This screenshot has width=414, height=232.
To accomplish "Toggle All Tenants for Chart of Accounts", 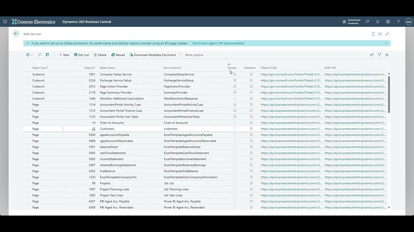I will [235, 123].
